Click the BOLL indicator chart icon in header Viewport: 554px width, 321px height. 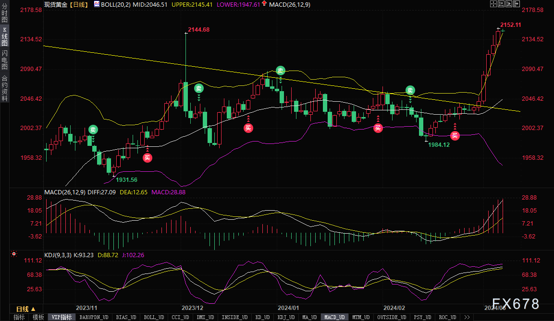pos(97,4)
